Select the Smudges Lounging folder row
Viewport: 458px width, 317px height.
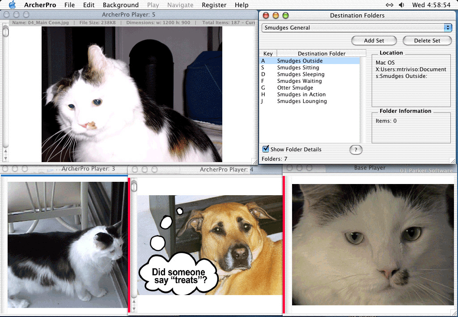pyautogui.click(x=310, y=101)
